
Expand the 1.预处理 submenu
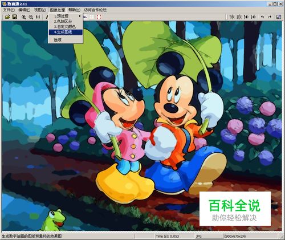66,16
